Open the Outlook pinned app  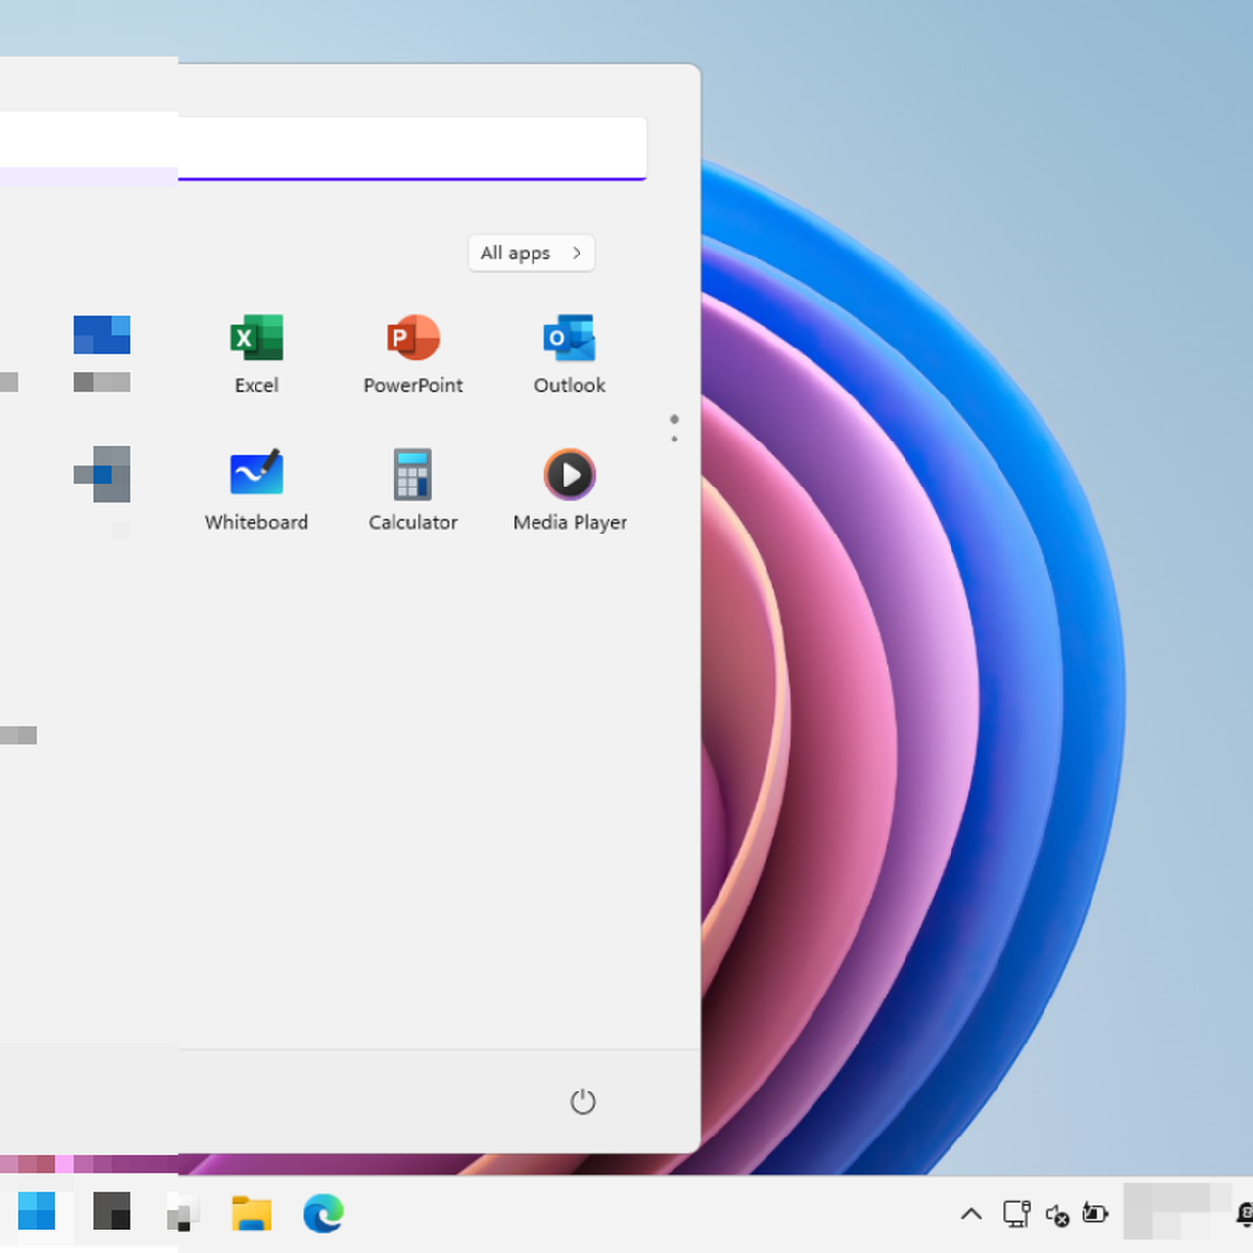[570, 355]
